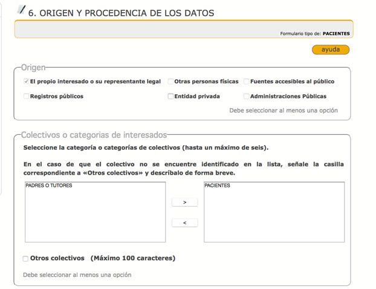Uncheck El propio interesado o su representante legal
This screenshot has width=376, height=289.
(x=26, y=82)
